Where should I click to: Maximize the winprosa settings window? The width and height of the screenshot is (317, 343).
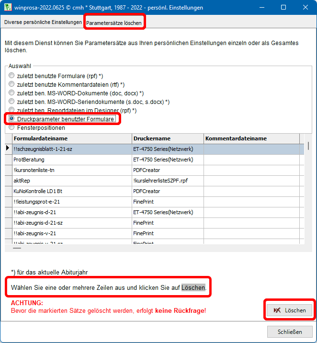coord(283,8)
